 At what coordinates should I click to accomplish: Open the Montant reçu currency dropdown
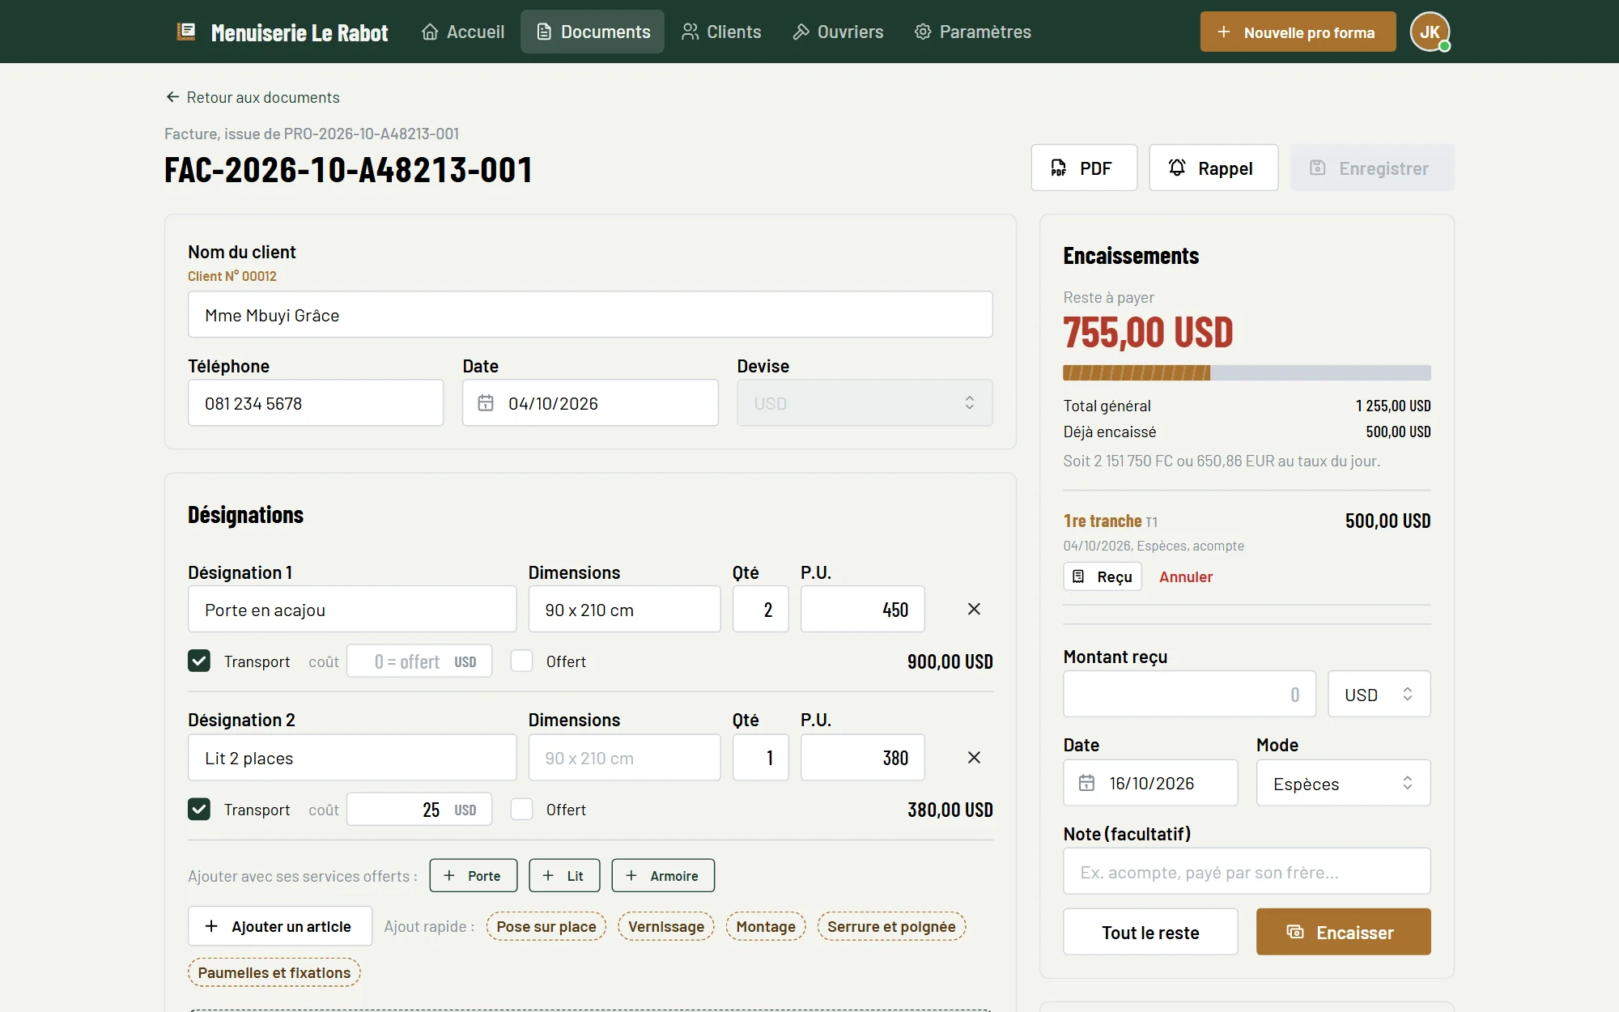[x=1379, y=694]
